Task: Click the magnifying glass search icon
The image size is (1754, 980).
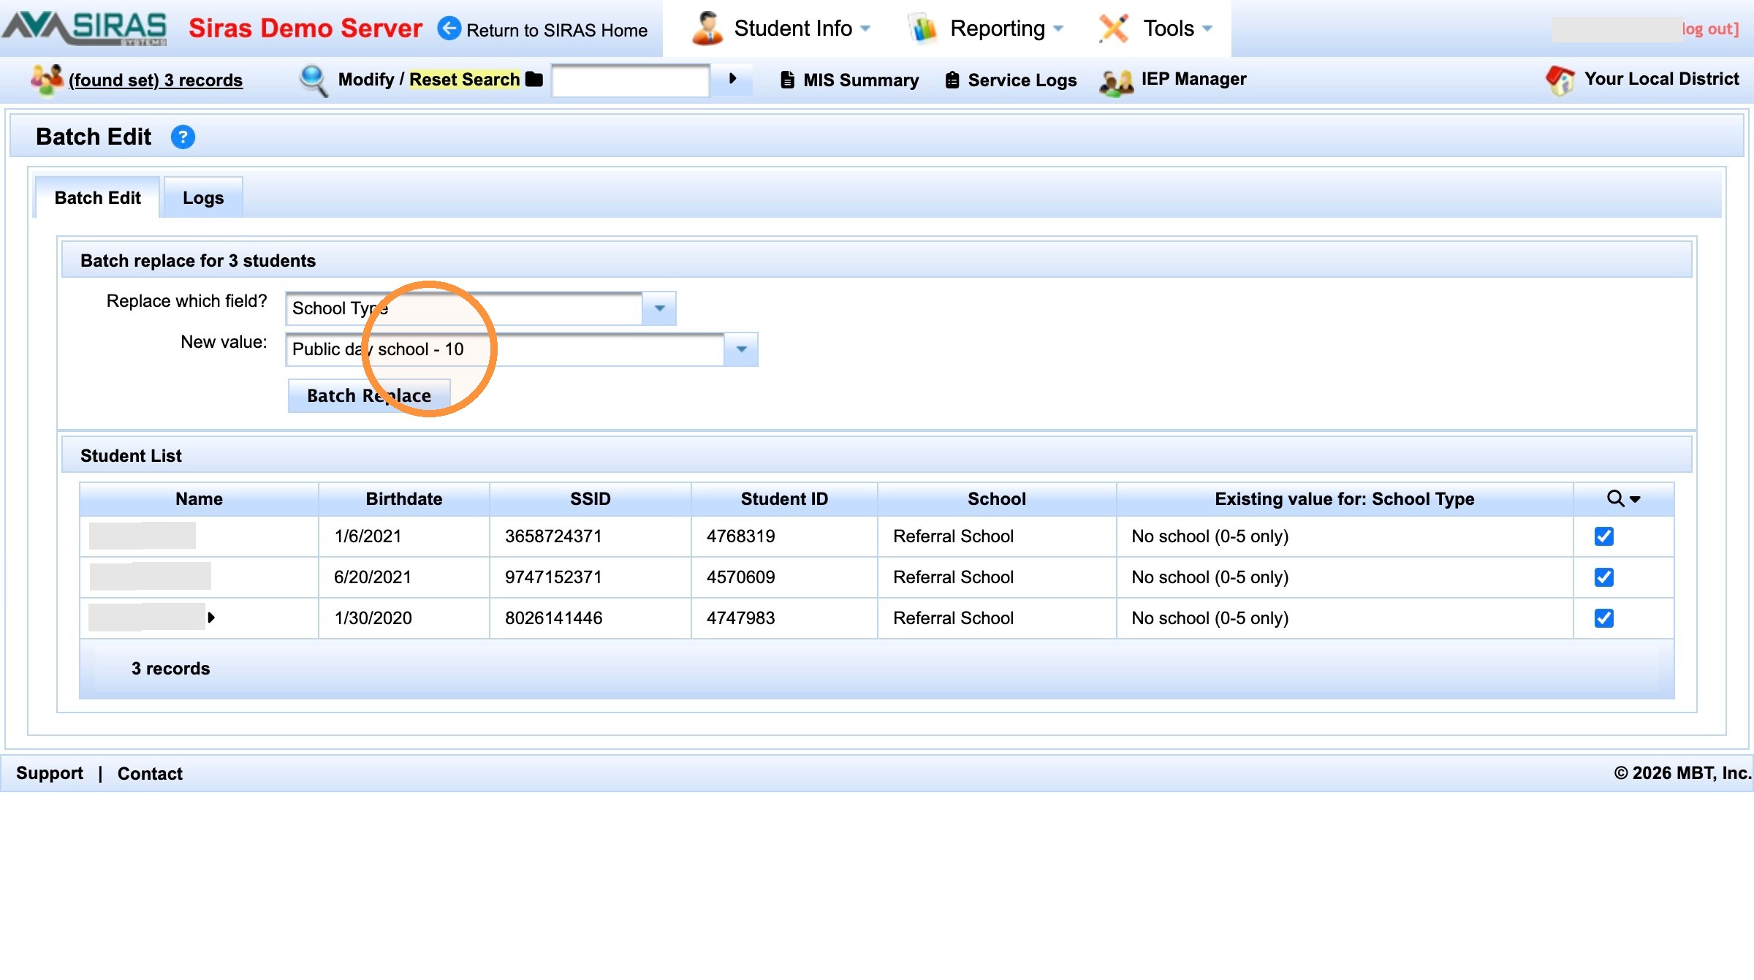Action: tap(314, 80)
